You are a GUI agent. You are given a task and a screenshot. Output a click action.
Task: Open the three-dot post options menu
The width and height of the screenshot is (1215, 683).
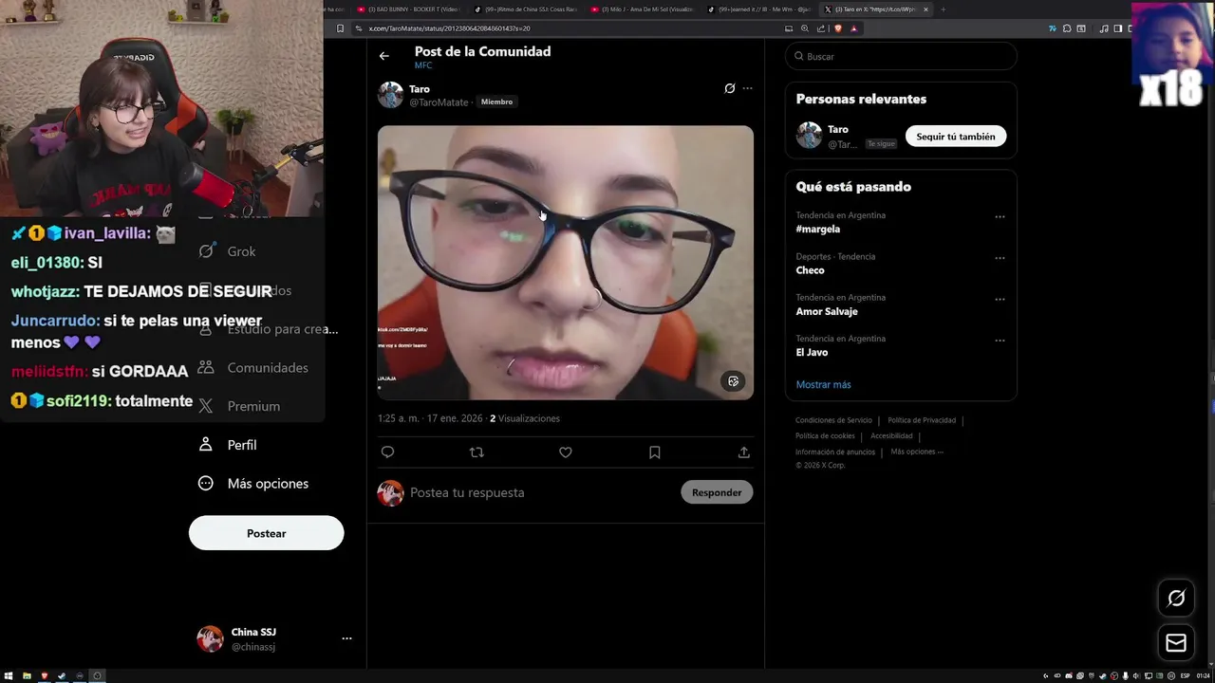click(x=748, y=88)
